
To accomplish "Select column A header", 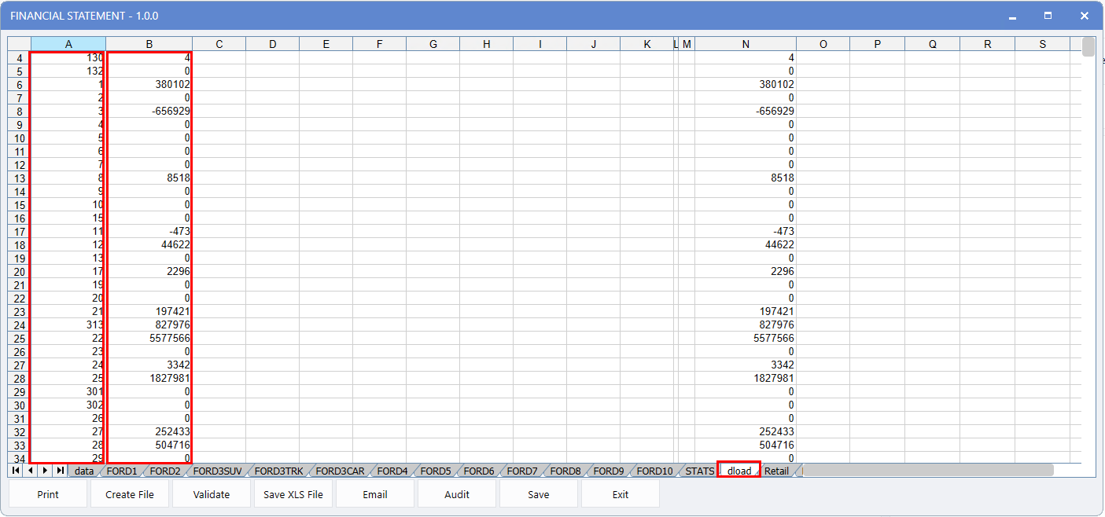I will tap(68, 44).
